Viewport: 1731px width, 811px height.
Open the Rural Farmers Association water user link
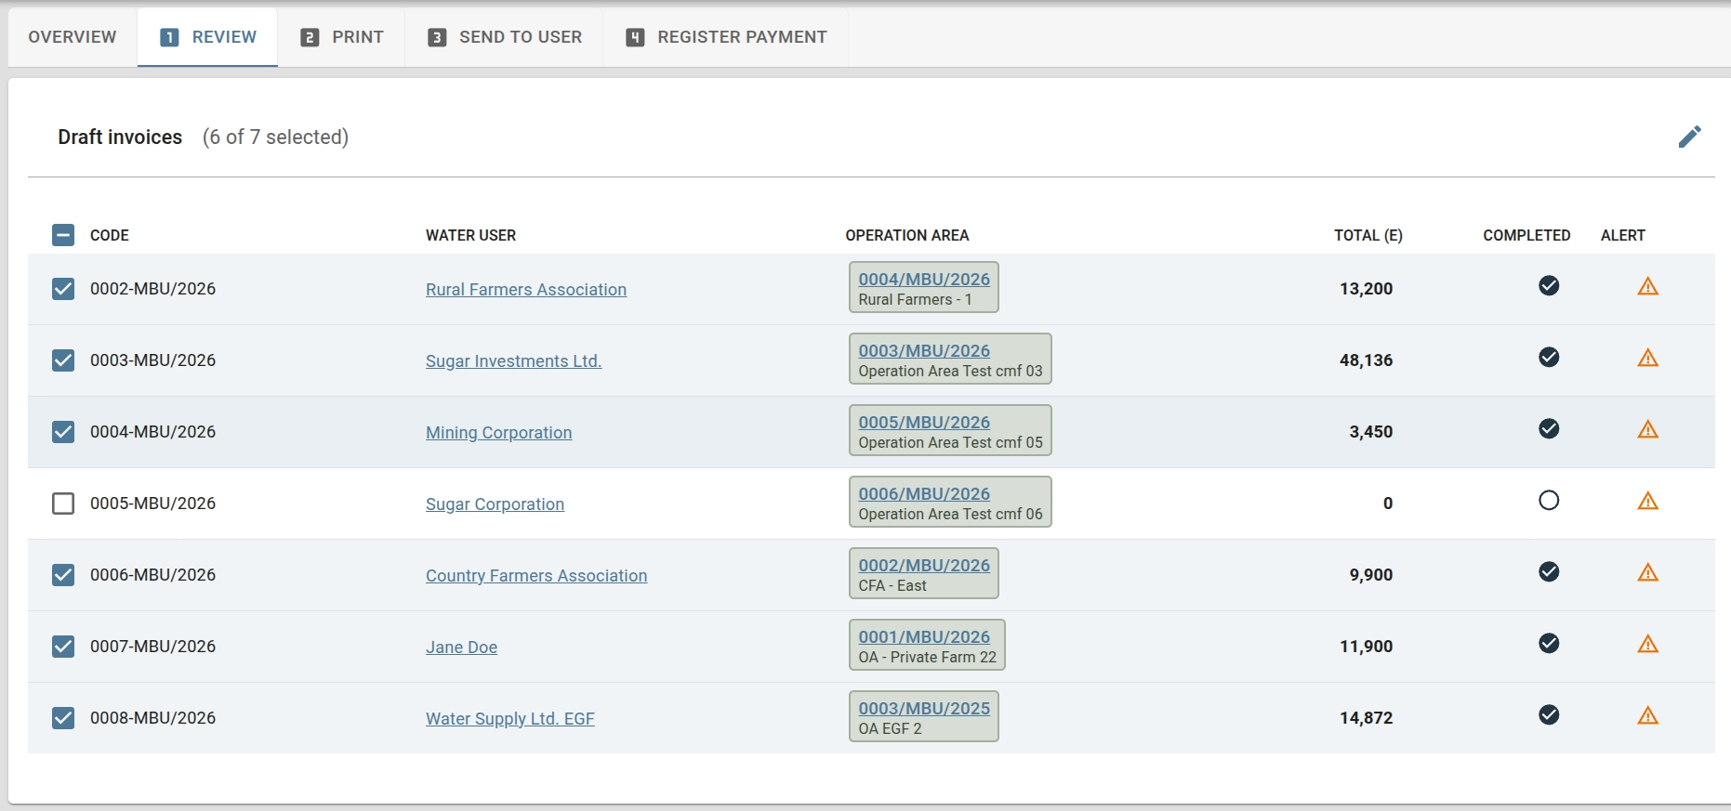tap(526, 290)
